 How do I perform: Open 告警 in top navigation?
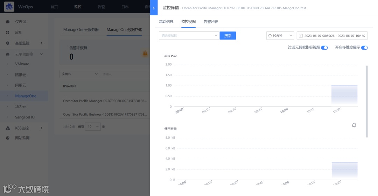click(101, 7)
